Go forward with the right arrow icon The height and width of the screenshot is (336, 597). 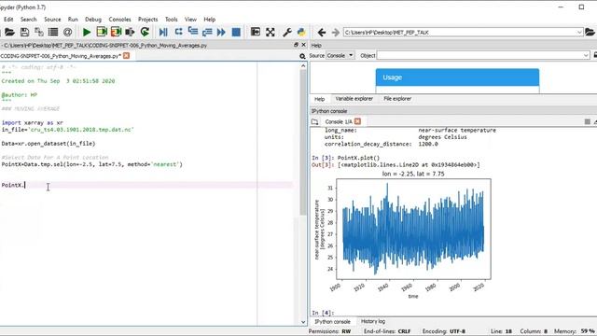click(336, 33)
